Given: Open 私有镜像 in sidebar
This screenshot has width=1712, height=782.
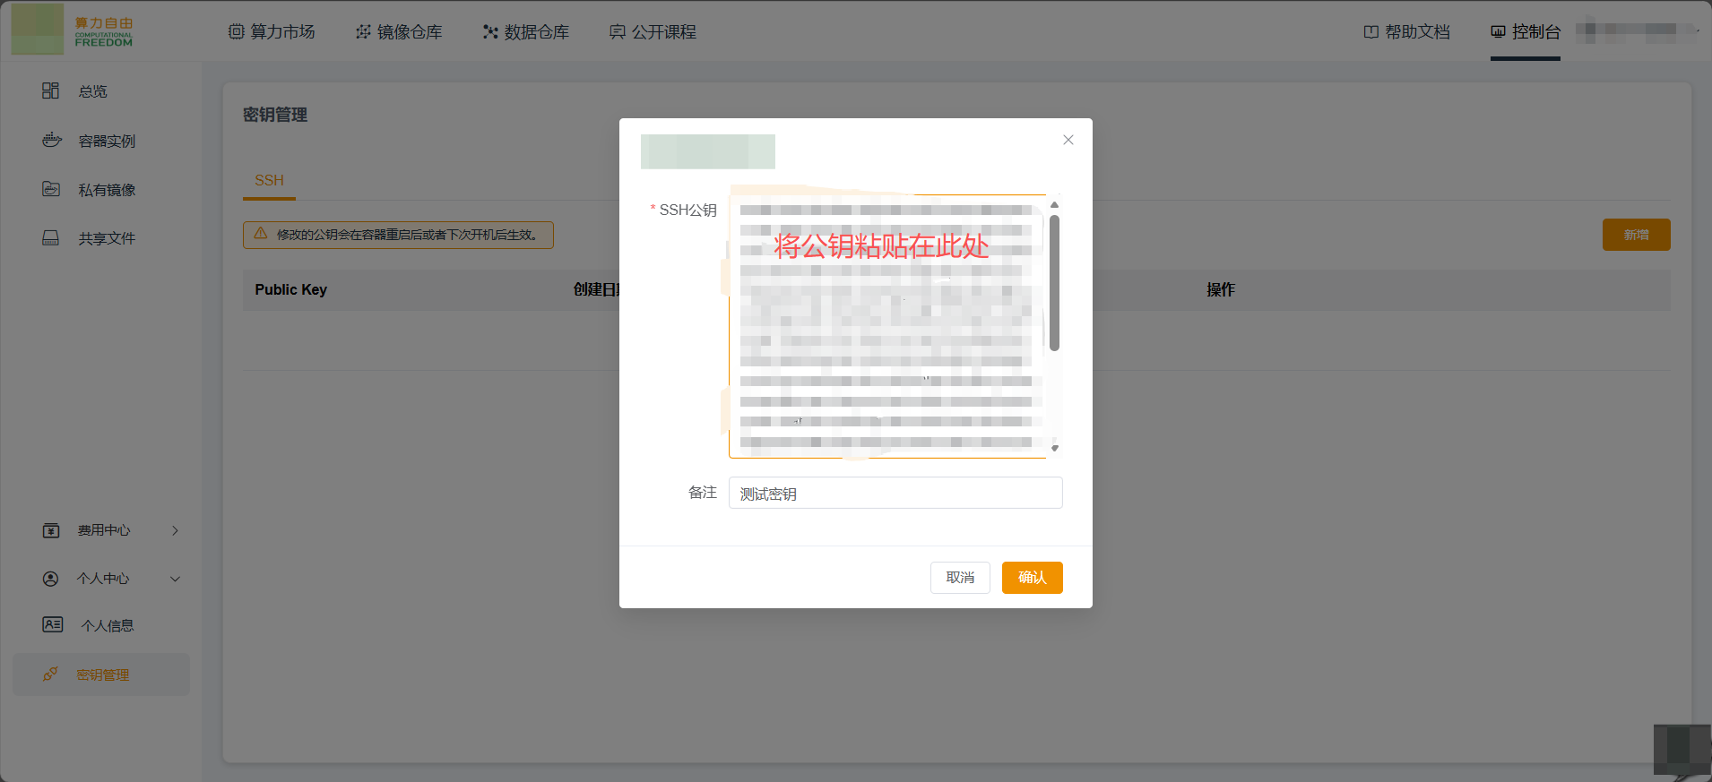Looking at the screenshot, I should [107, 190].
